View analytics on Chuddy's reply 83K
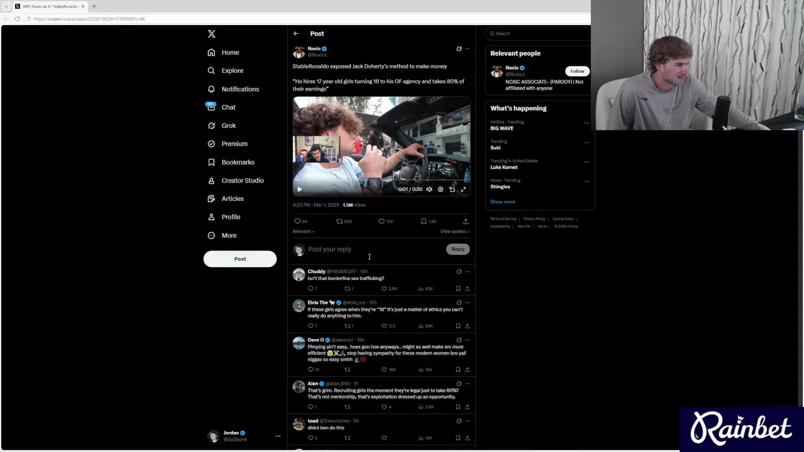This screenshot has height=452, width=804. [x=426, y=289]
